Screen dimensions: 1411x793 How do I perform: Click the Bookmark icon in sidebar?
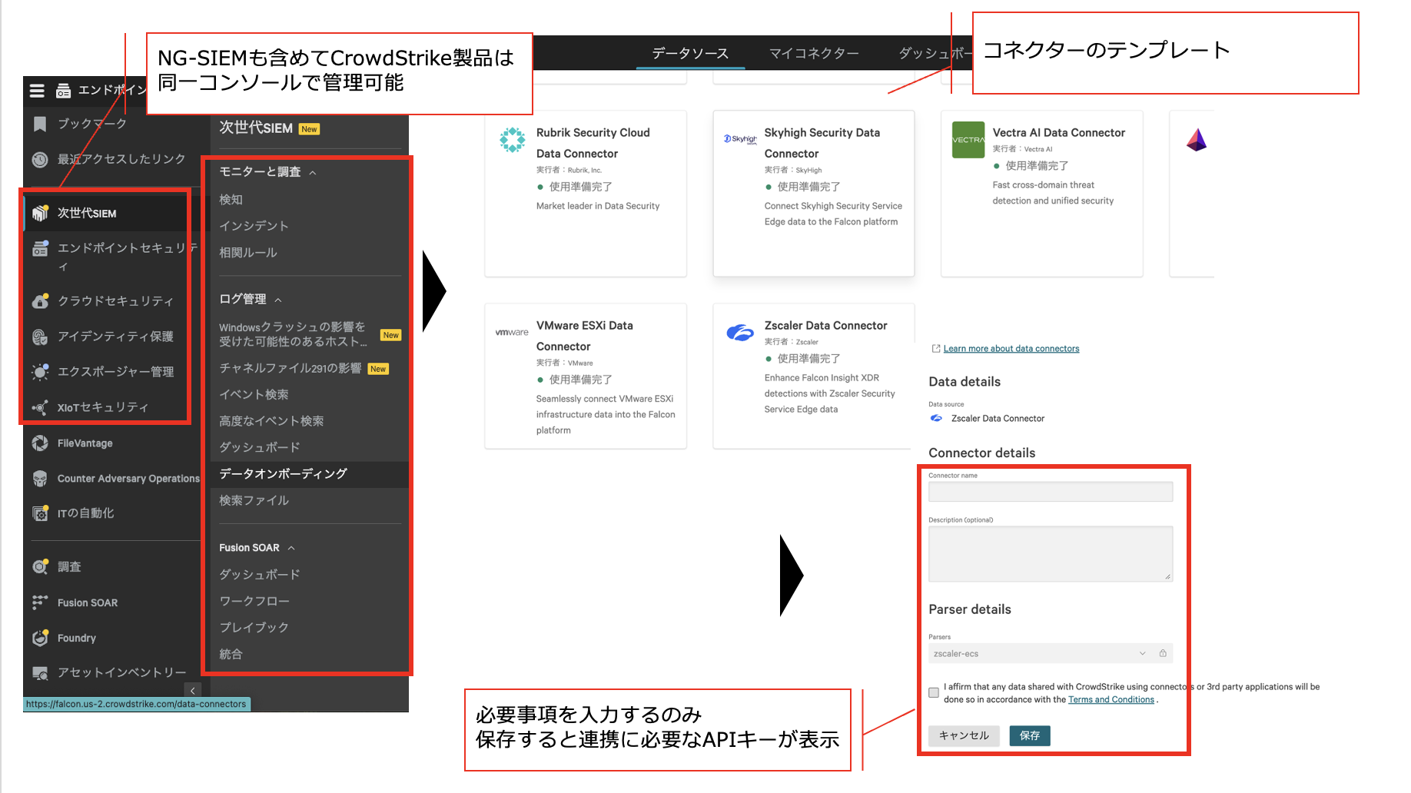point(40,124)
